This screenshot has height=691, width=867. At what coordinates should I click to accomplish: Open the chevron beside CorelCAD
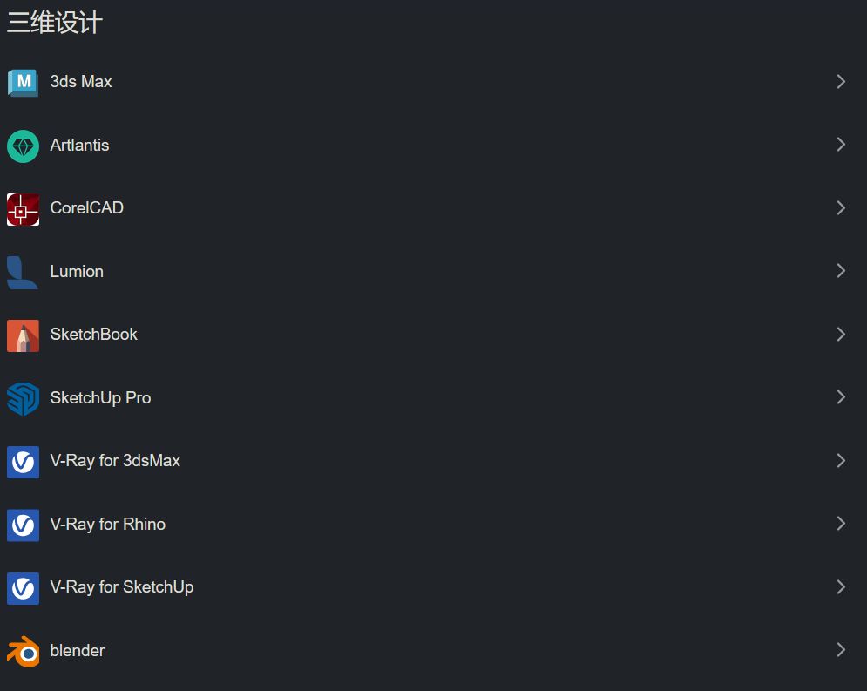click(841, 208)
